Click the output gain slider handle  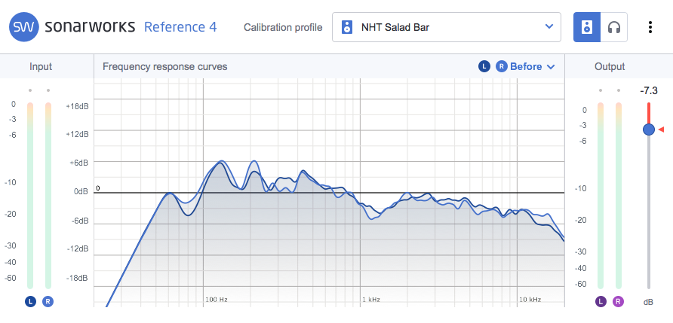(x=648, y=130)
